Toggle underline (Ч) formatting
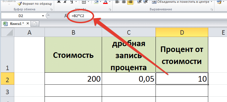227x102 pixels. tap(71, 2)
